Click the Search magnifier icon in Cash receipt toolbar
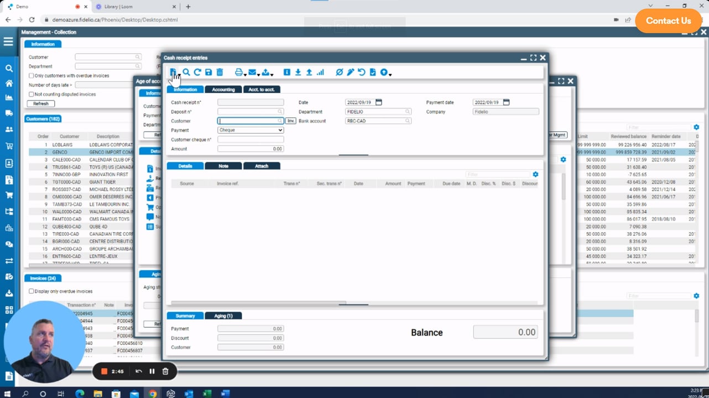The width and height of the screenshot is (709, 398). tap(186, 72)
